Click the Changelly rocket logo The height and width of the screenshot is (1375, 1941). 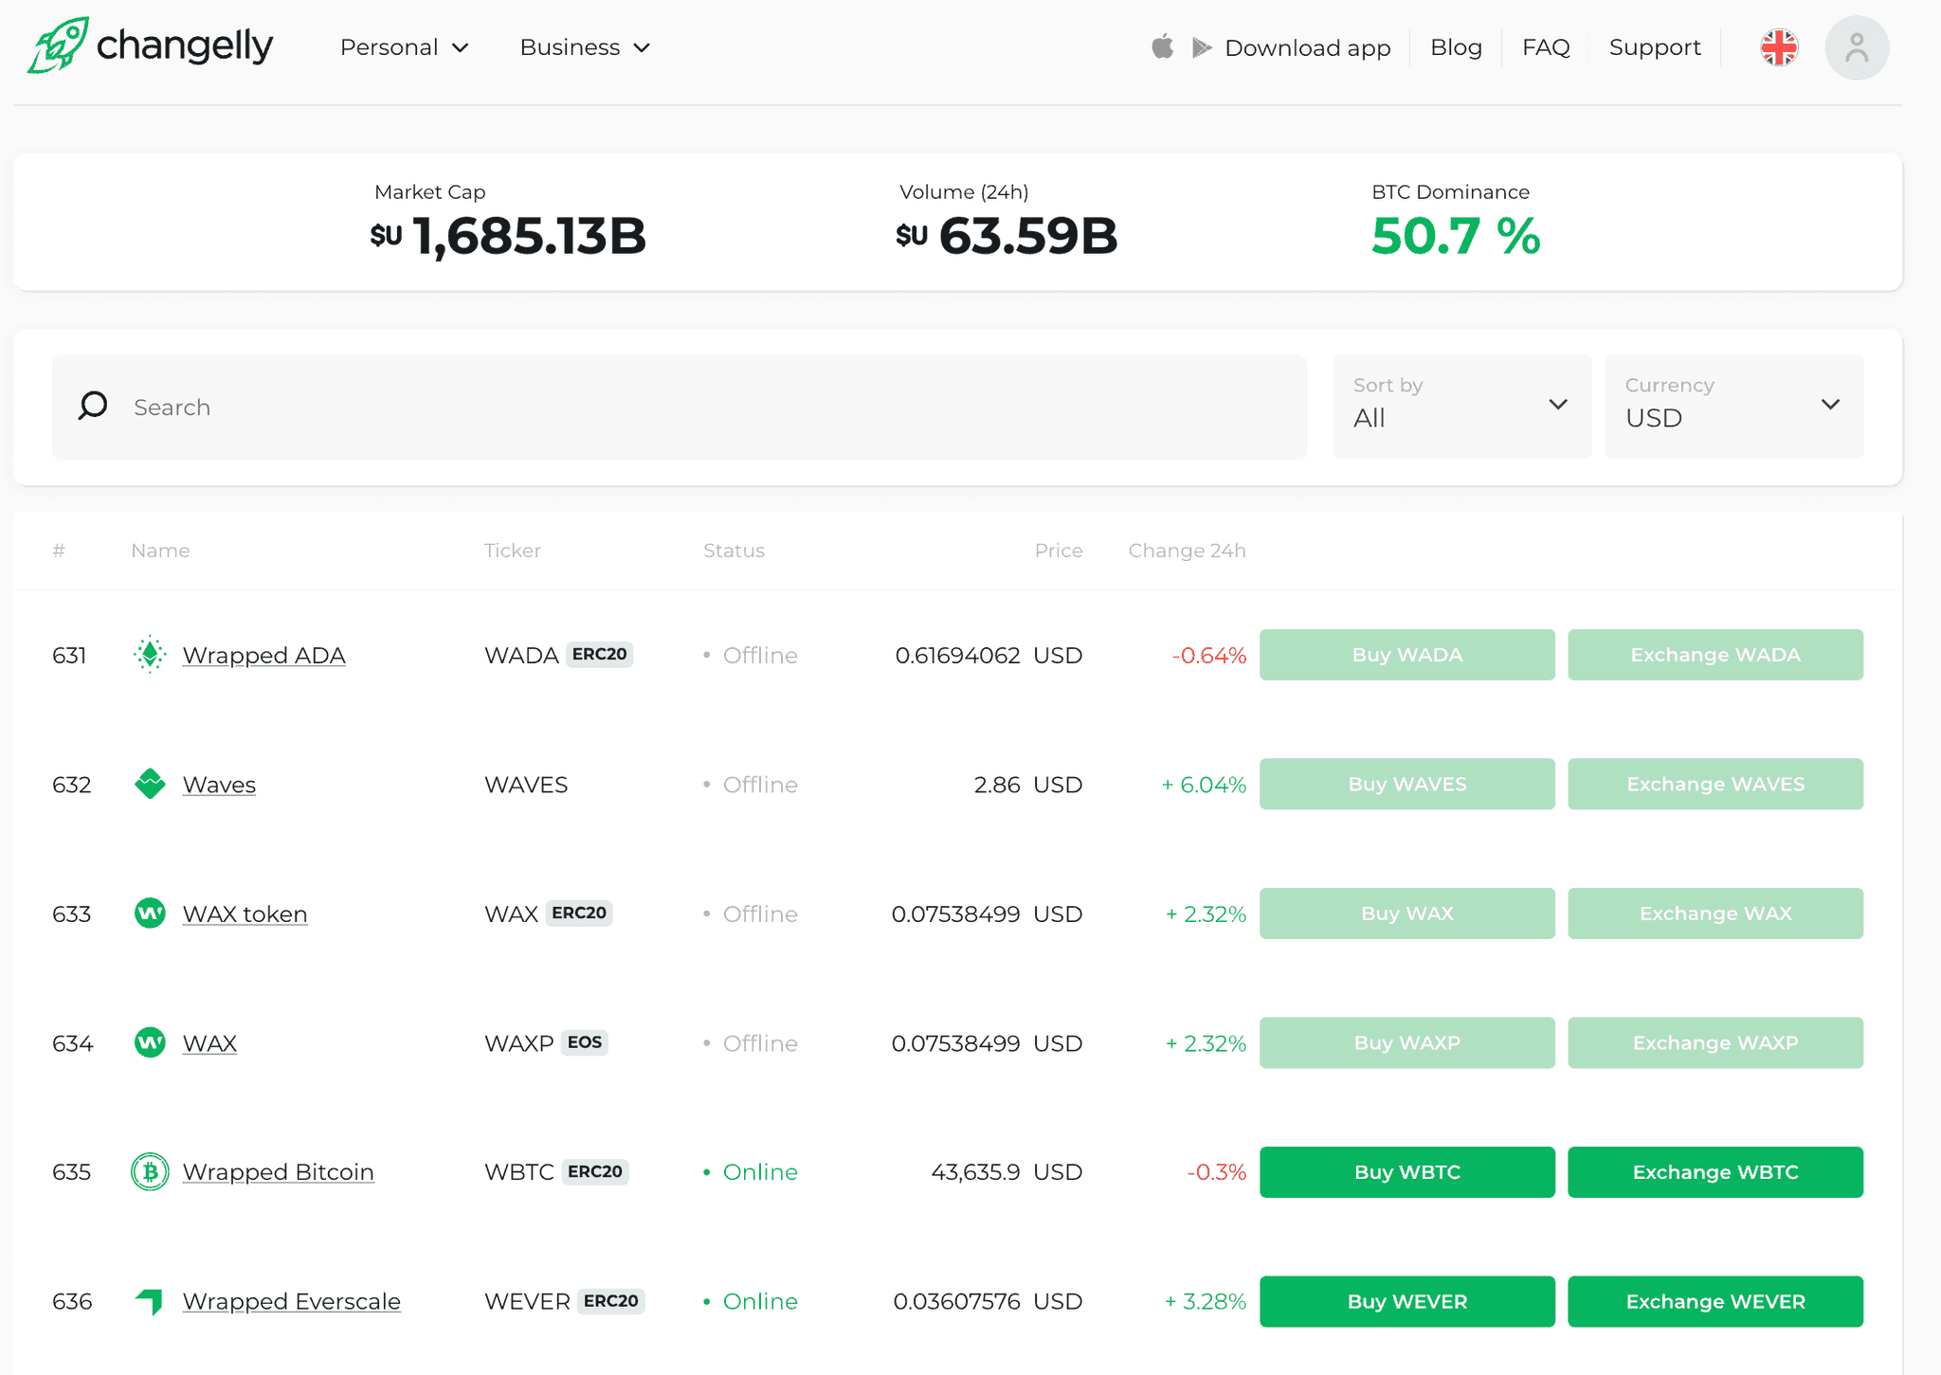click(x=57, y=45)
